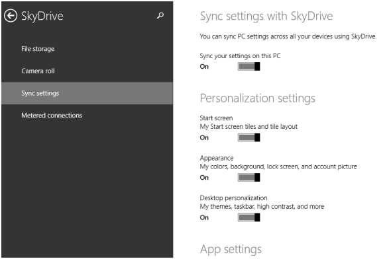Viewport: 387px width, 259px height.
Task: Toggle the Start screen sync switch
Action: pos(249,137)
